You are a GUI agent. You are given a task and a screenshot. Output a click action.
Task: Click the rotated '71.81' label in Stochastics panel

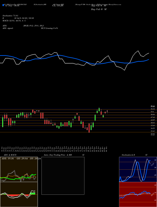pos(152,165)
